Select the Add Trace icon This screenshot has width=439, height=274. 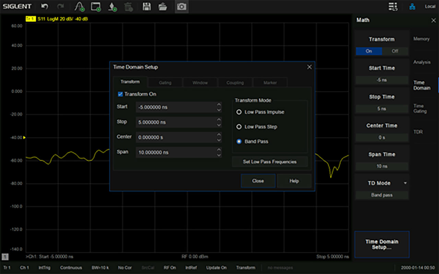pyautogui.click(x=79, y=6)
